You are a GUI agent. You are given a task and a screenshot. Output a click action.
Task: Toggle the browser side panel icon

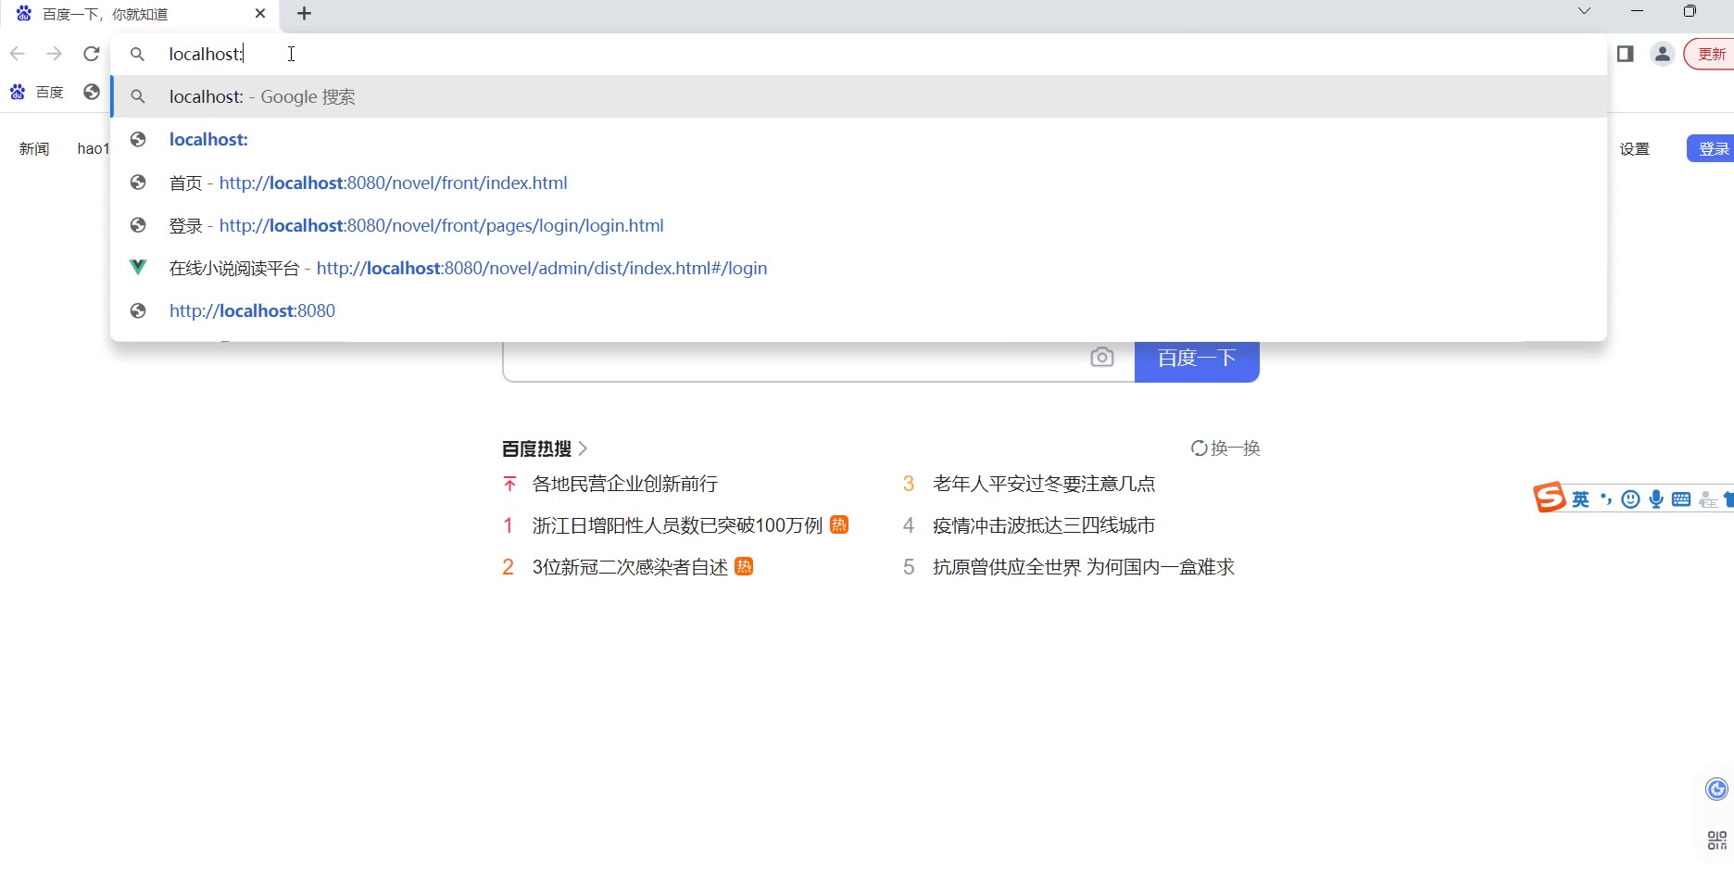click(x=1625, y=54)
